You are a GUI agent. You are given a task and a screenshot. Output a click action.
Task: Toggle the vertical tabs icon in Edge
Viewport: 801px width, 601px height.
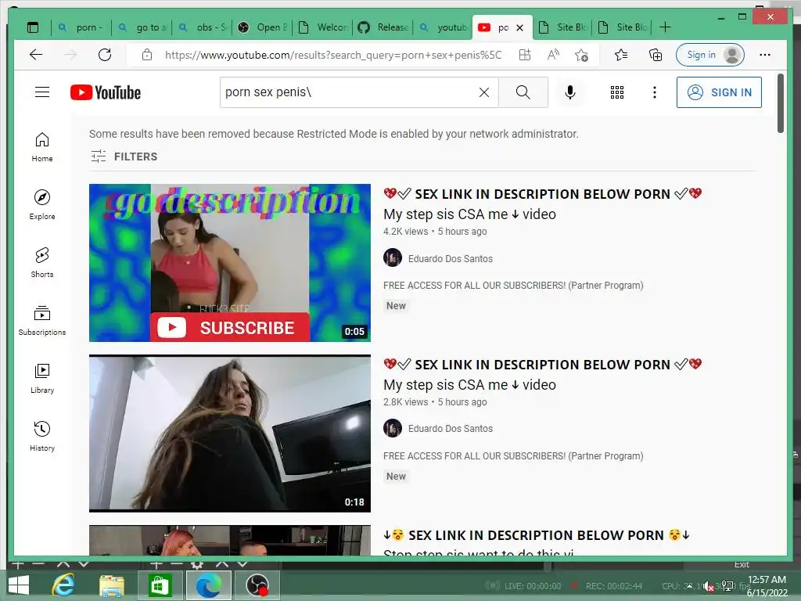33,27
